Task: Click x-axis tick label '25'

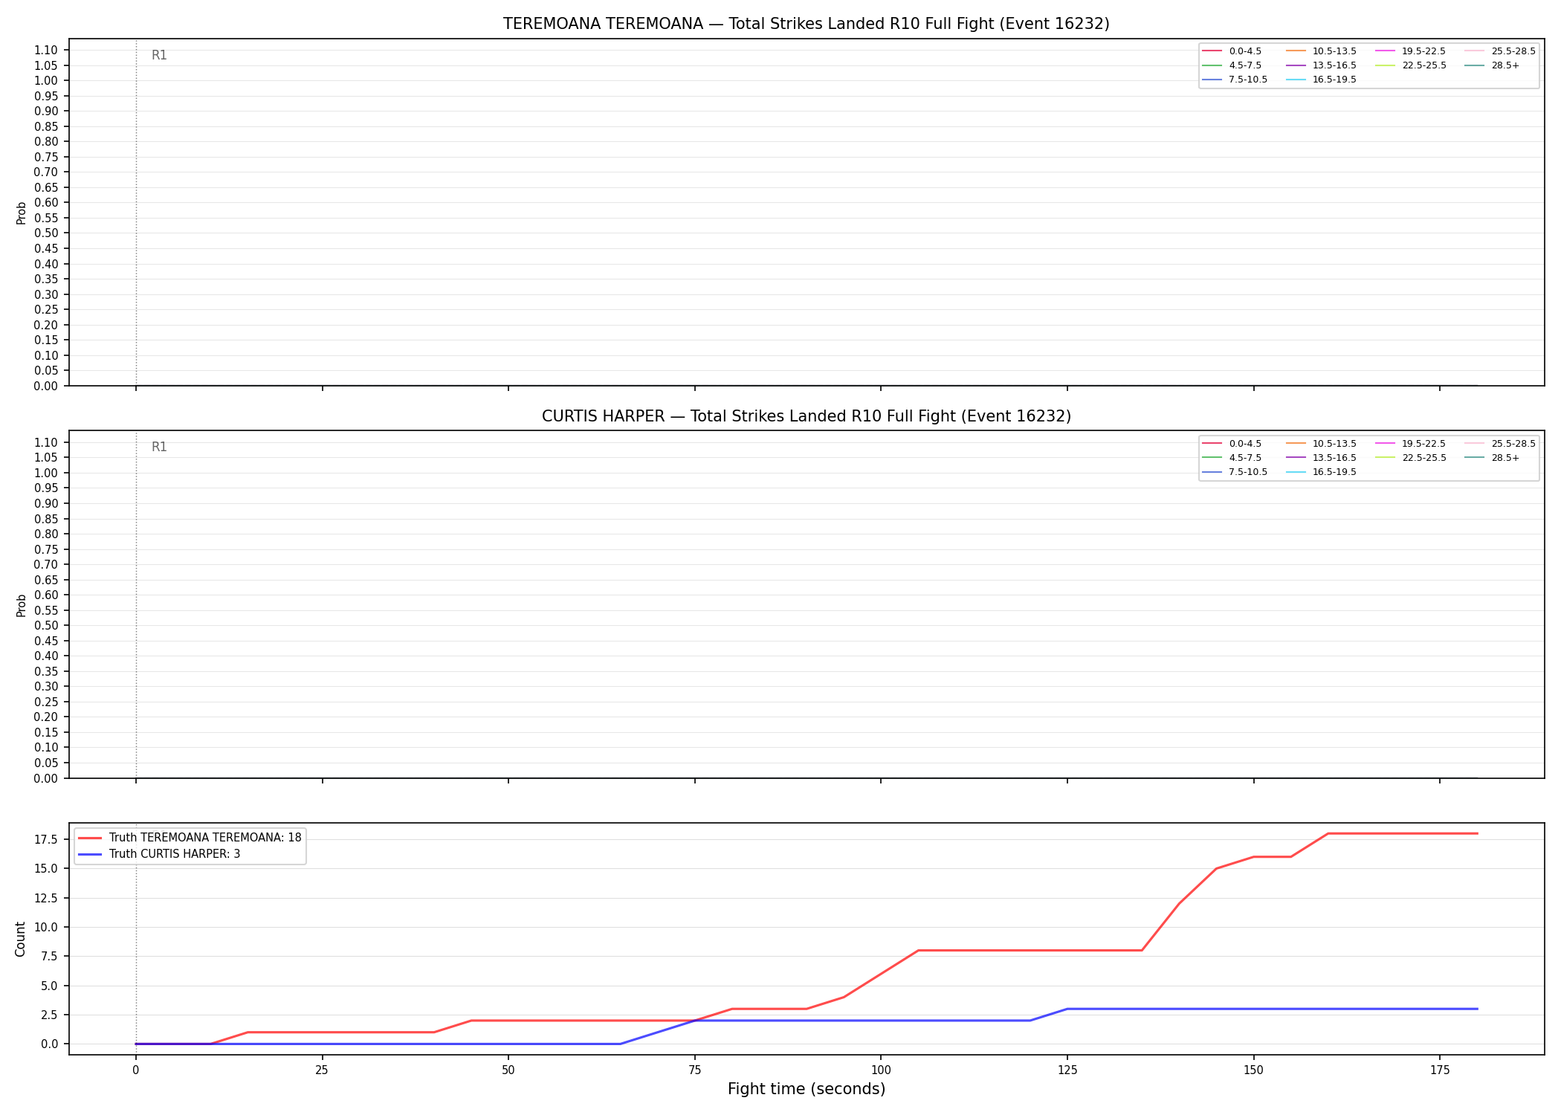Action: click(x=322, y=1070)
